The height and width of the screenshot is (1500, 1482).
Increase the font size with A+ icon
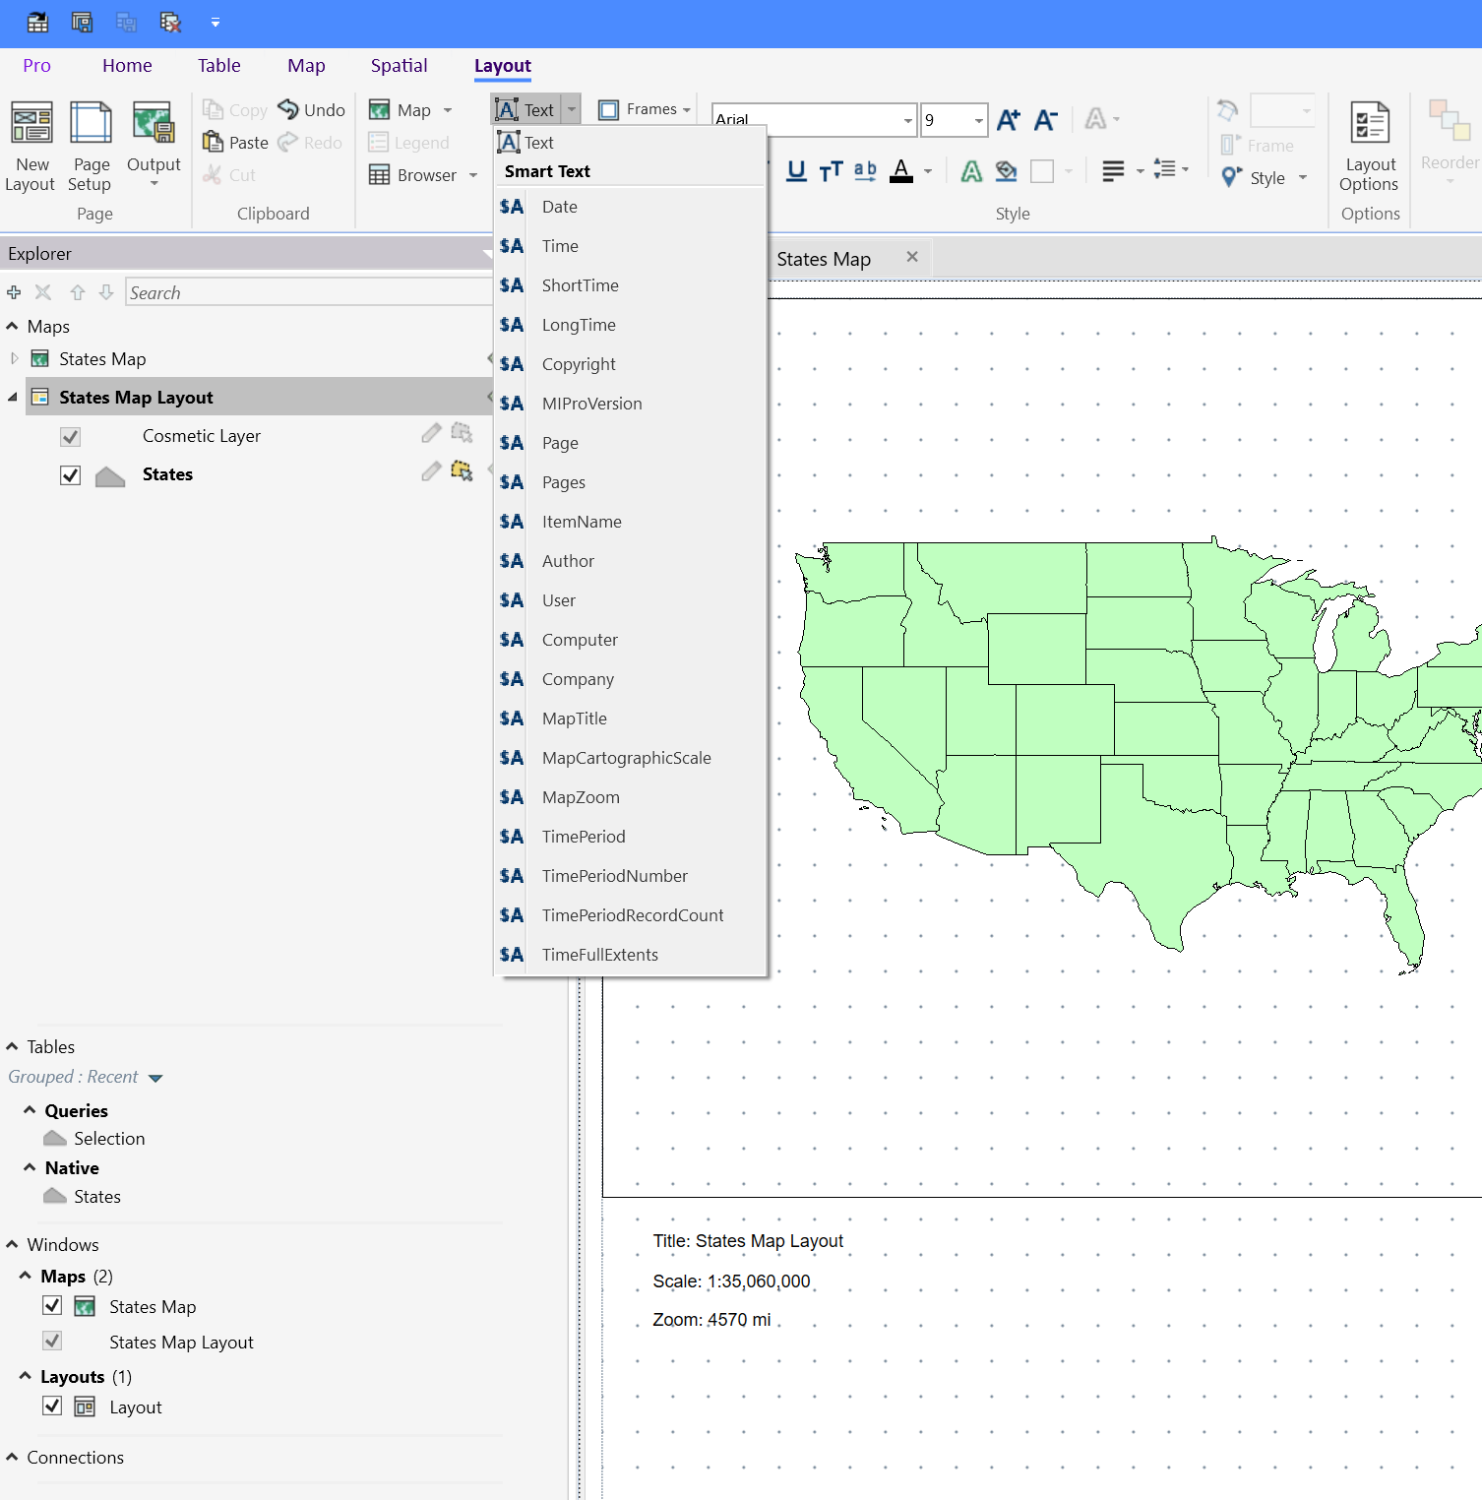point(1008,119)
